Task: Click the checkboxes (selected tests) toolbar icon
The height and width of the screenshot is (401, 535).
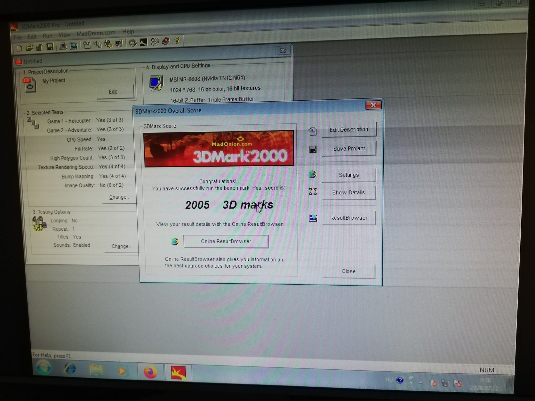Action: click(97, 45)
